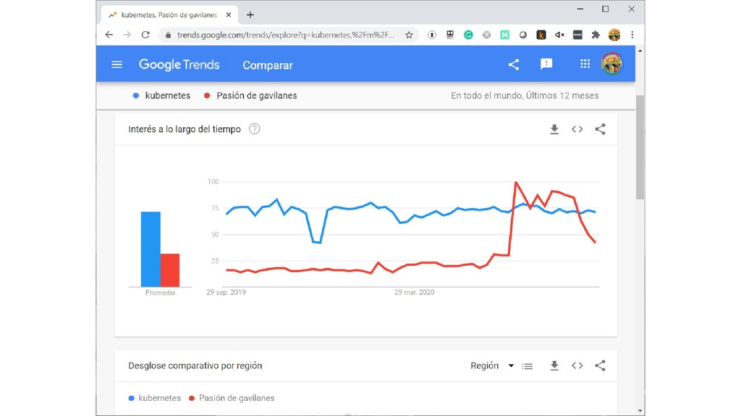The height and width of the screenshot is (416, 741).
Task: Show help for Interés a lo largo del tiempo
Action: (255, 129)
